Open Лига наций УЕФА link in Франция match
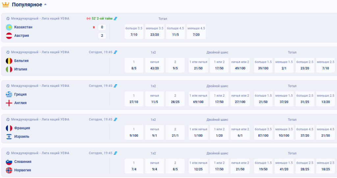This screenshot has width=337, height=178. 55,119
